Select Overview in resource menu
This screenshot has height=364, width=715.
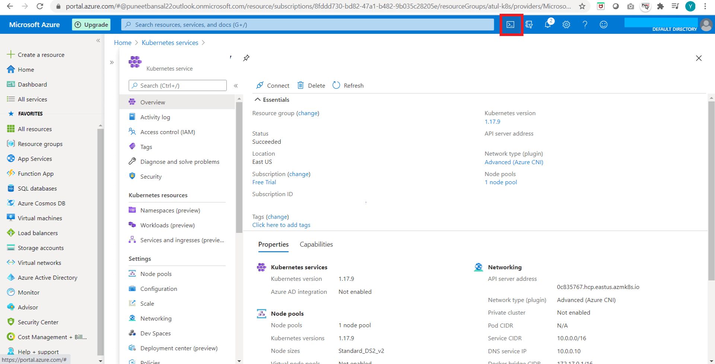coord(177,102)
